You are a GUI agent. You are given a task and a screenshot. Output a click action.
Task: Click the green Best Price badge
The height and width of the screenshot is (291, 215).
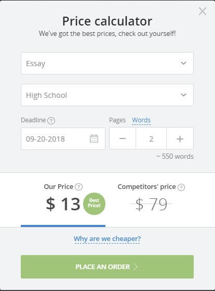pos(94,204)
